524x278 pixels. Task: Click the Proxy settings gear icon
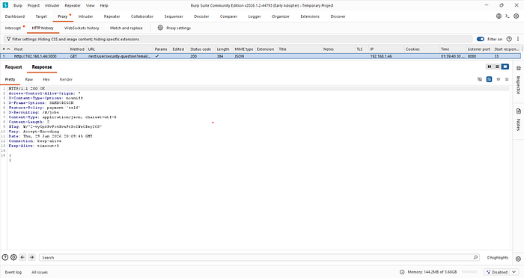point(160,28)
